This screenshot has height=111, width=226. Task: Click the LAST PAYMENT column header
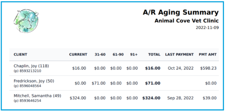click(179, 55)
